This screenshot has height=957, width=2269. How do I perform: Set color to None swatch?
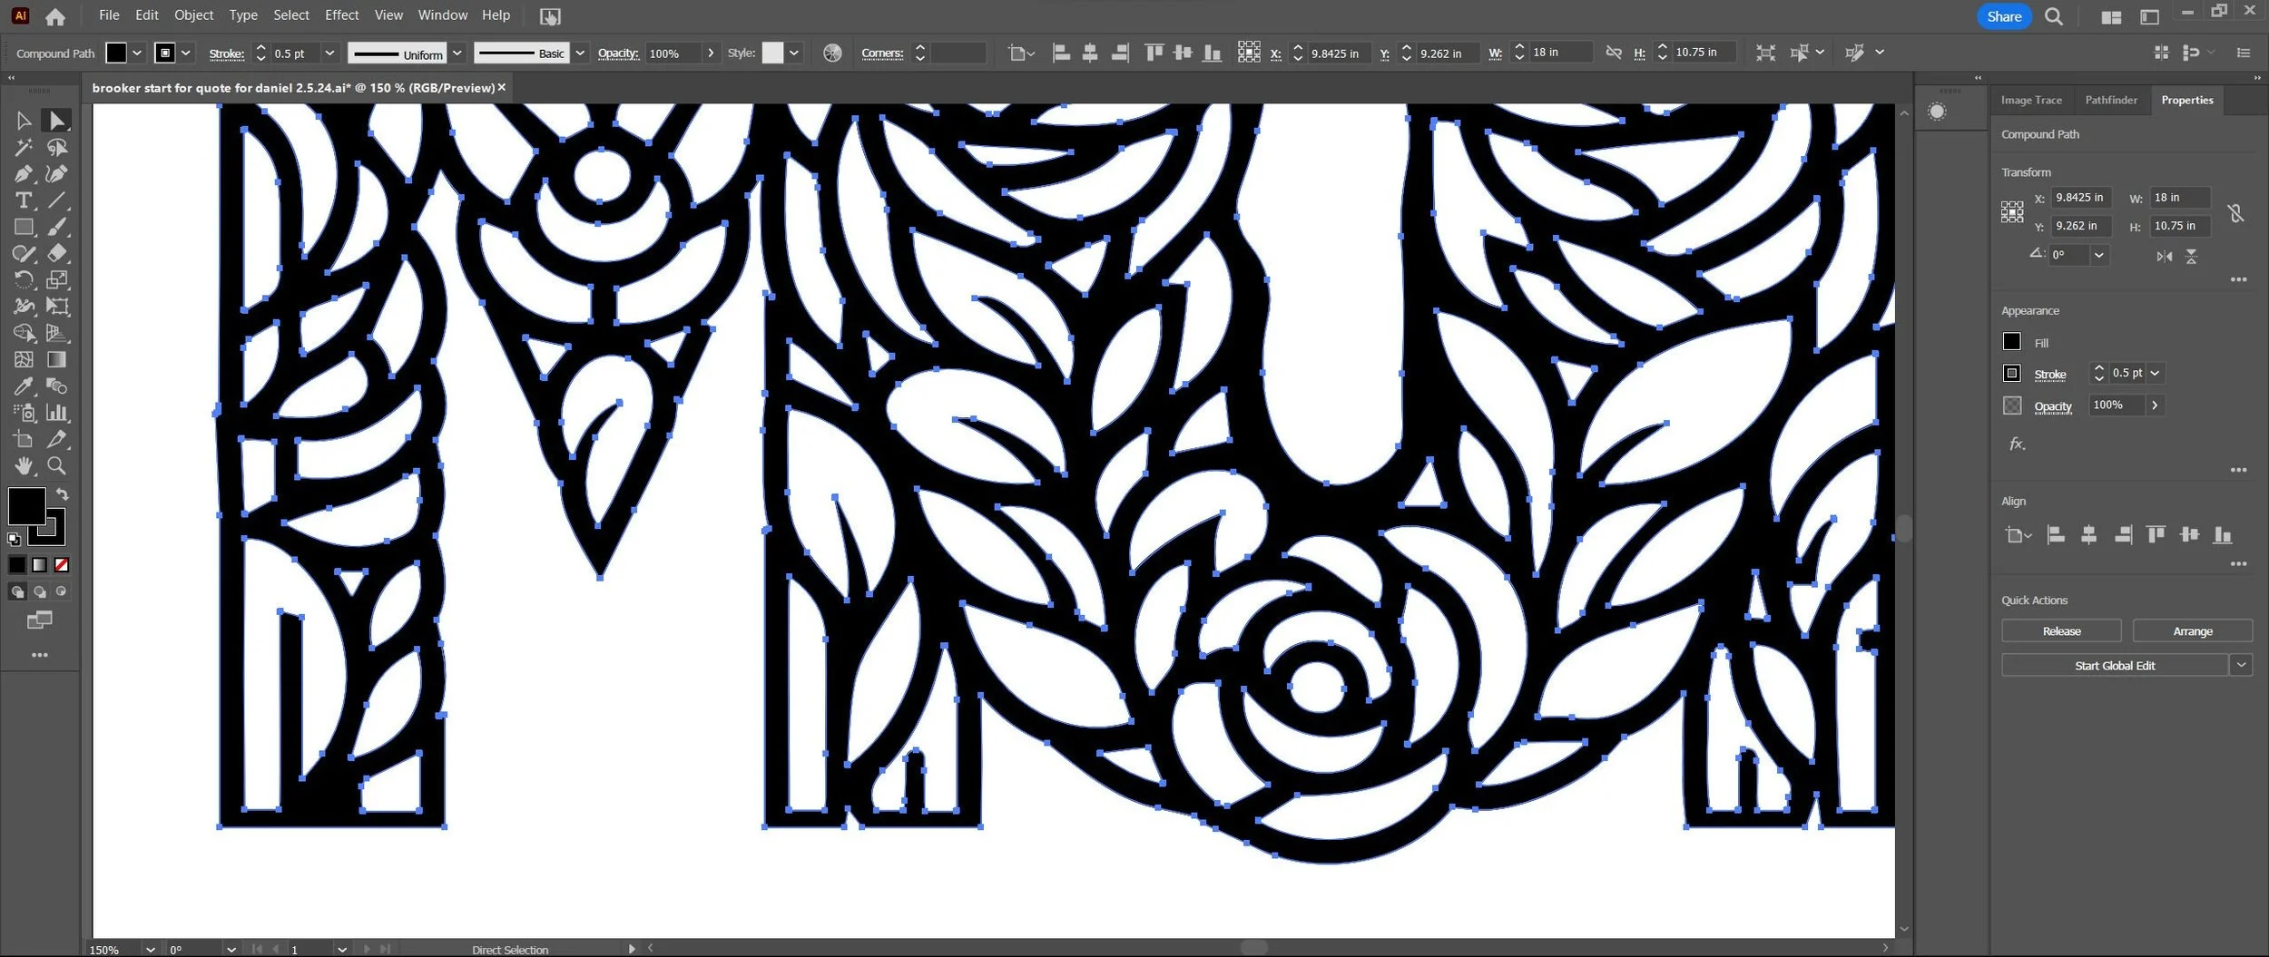62,565
